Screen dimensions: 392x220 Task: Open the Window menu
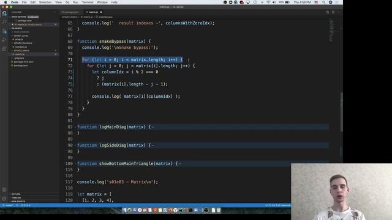point(102,2)
